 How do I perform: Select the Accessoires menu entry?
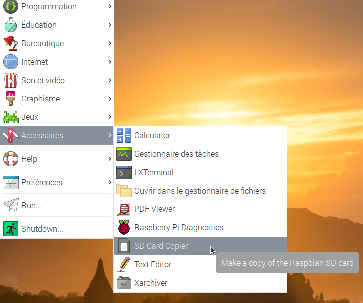(x=57, y=135)
